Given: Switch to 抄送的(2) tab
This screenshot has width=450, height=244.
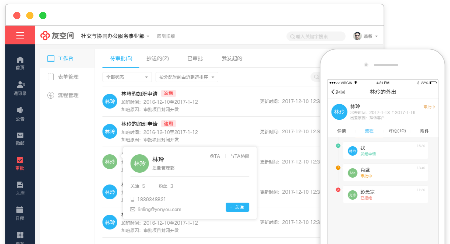Looking at the screenshot, I should [x=158, y=58].
